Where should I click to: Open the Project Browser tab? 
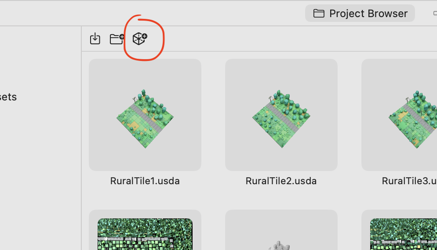tap(360, 13)
